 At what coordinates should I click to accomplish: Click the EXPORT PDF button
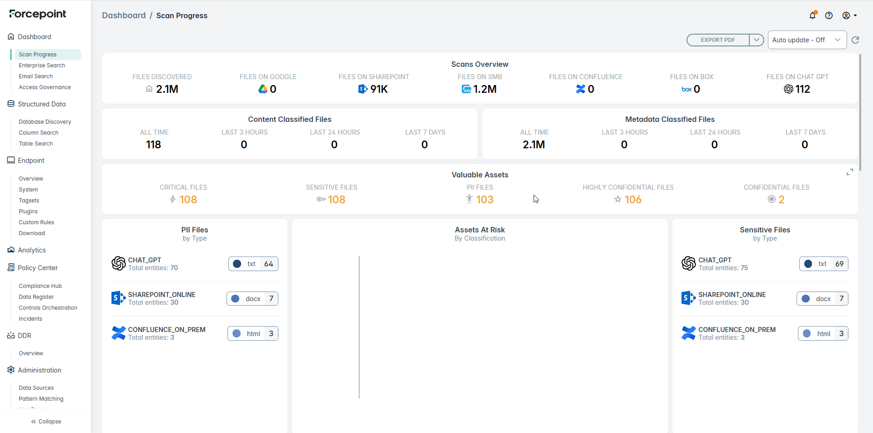point(717,40)
